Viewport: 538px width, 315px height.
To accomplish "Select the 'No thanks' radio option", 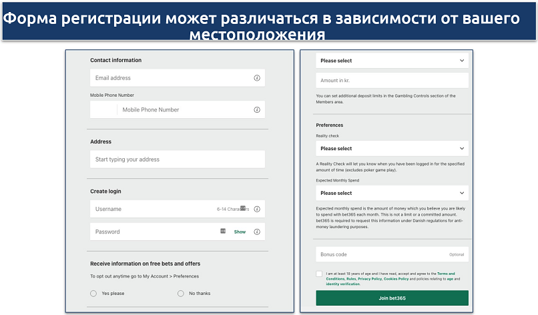I will pyautogui.click(x=181, y=293).
